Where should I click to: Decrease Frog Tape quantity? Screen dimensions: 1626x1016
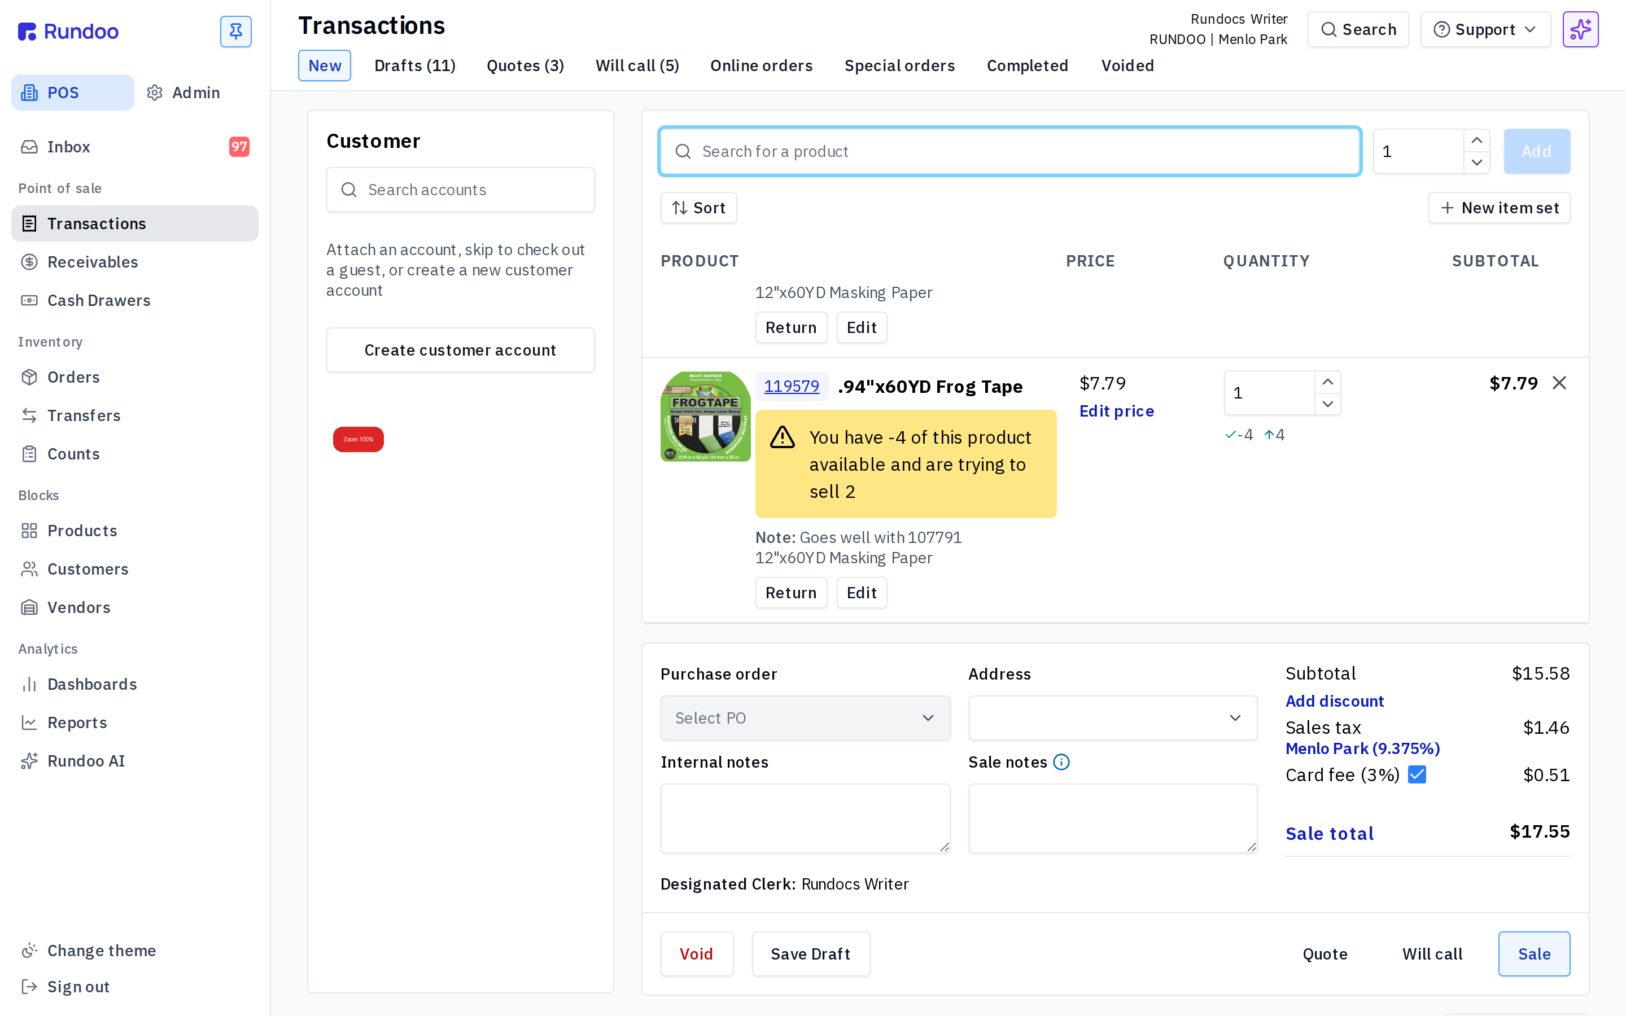[x=1328, y=404]
